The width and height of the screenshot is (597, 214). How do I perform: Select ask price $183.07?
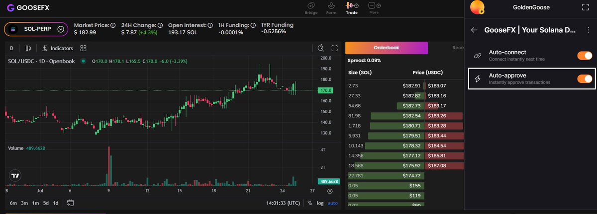437,86
